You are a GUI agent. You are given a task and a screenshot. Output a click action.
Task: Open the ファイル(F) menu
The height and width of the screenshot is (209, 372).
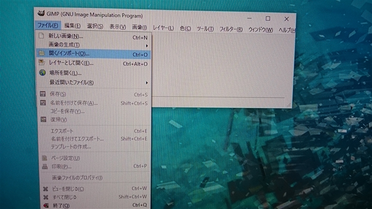point(48,25)
